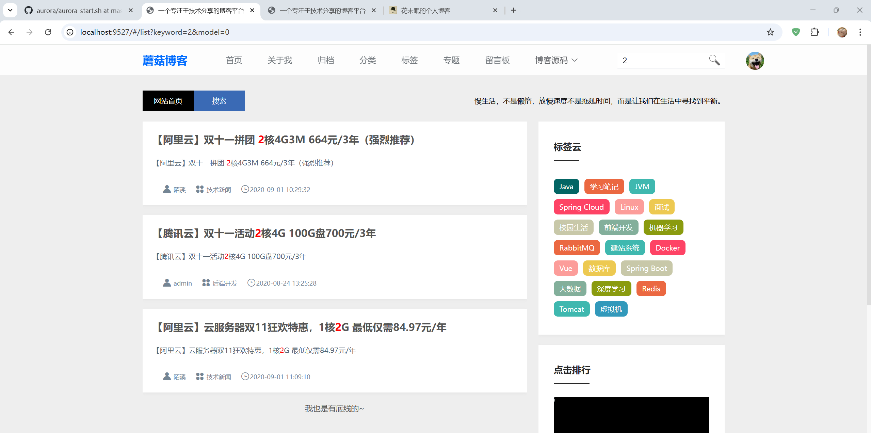Open the user avatar in blog header

(x=755, y=61)
